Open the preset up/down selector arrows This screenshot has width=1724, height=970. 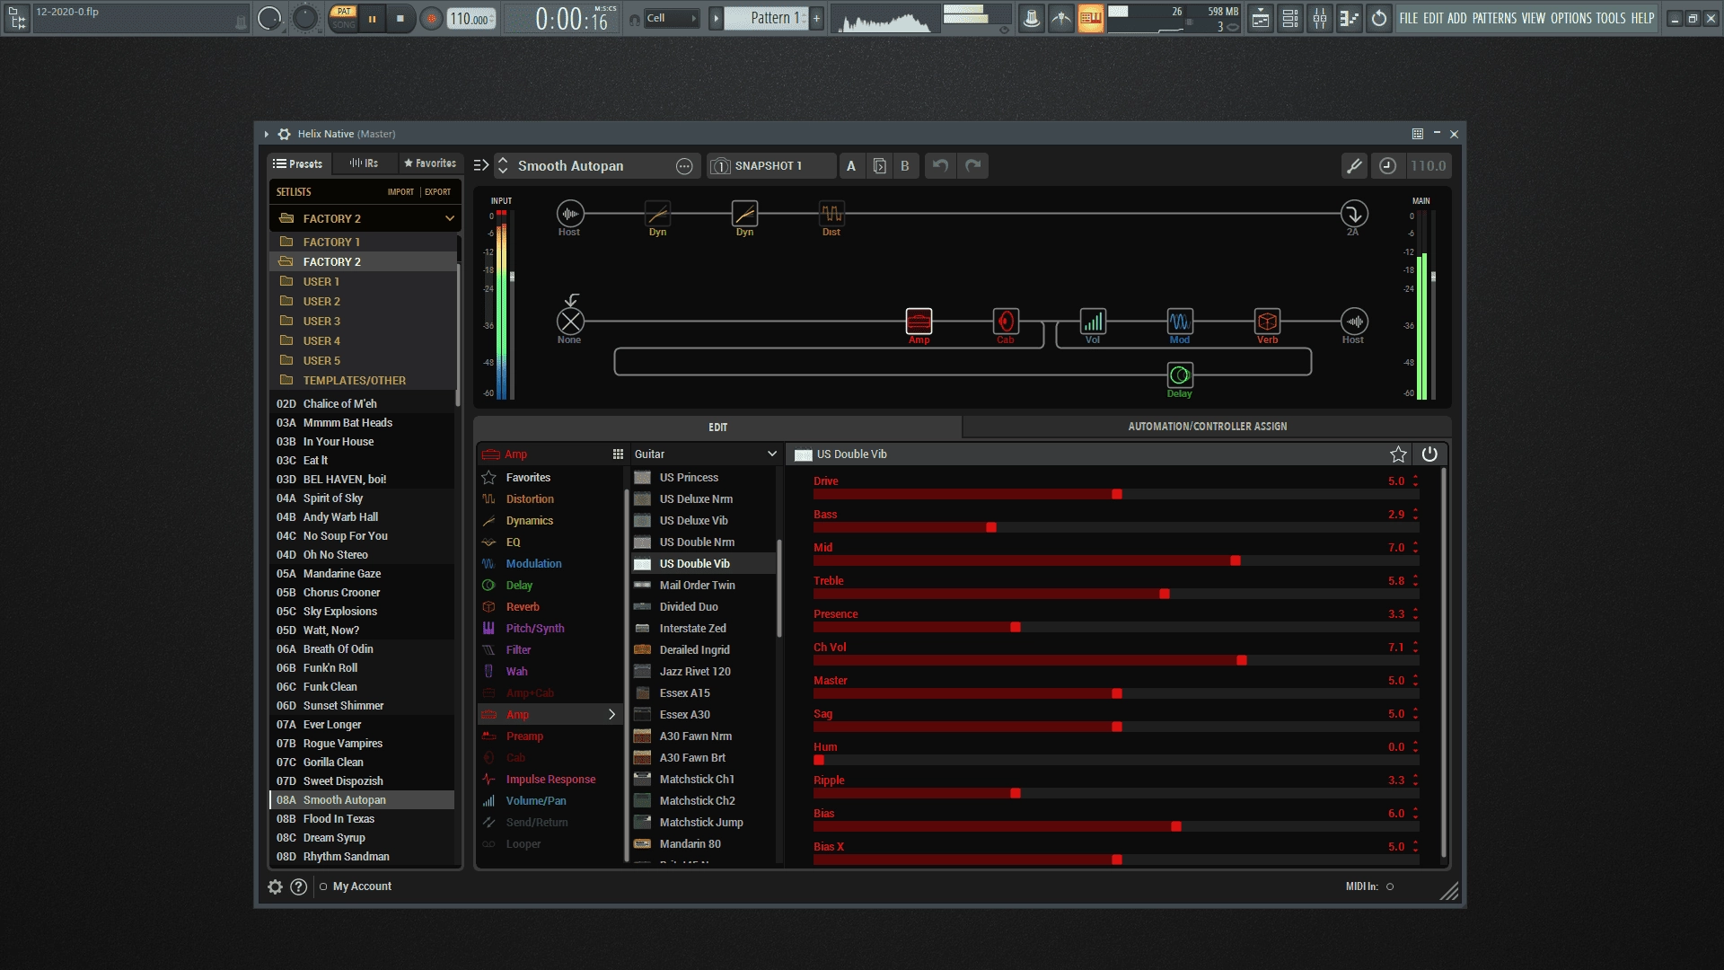503,165
